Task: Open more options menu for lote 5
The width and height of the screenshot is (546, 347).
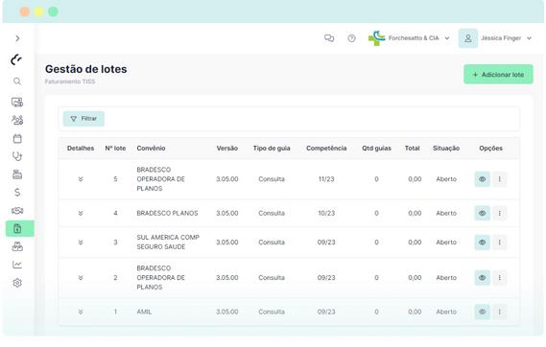Action: point(500,179)
